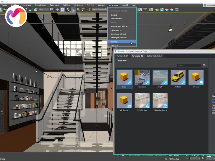Toggle the 3D Snaps tool

pos(68,9)
